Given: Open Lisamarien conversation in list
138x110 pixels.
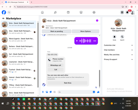Looking at the screenshot, I should click(x=19, y=63).
